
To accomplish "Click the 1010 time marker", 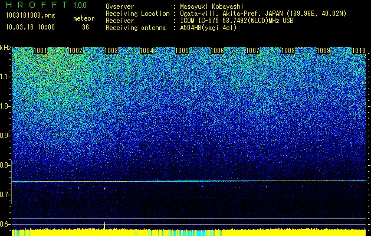I will tap(359, 51).
